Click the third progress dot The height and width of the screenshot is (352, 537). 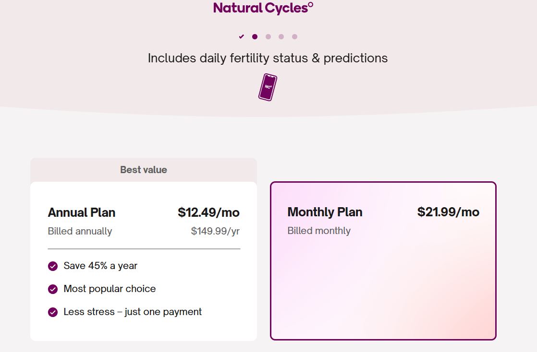coord(268,36)
